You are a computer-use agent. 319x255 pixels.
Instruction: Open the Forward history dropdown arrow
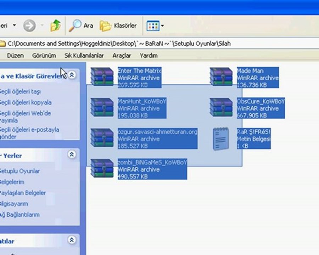tap(42, 25)
